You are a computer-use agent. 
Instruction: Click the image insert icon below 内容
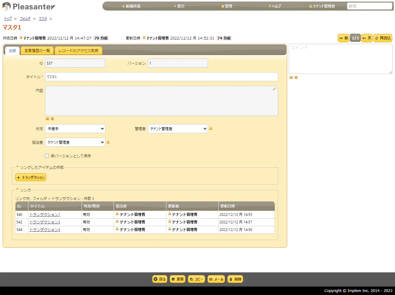click(x=47, y=119)
